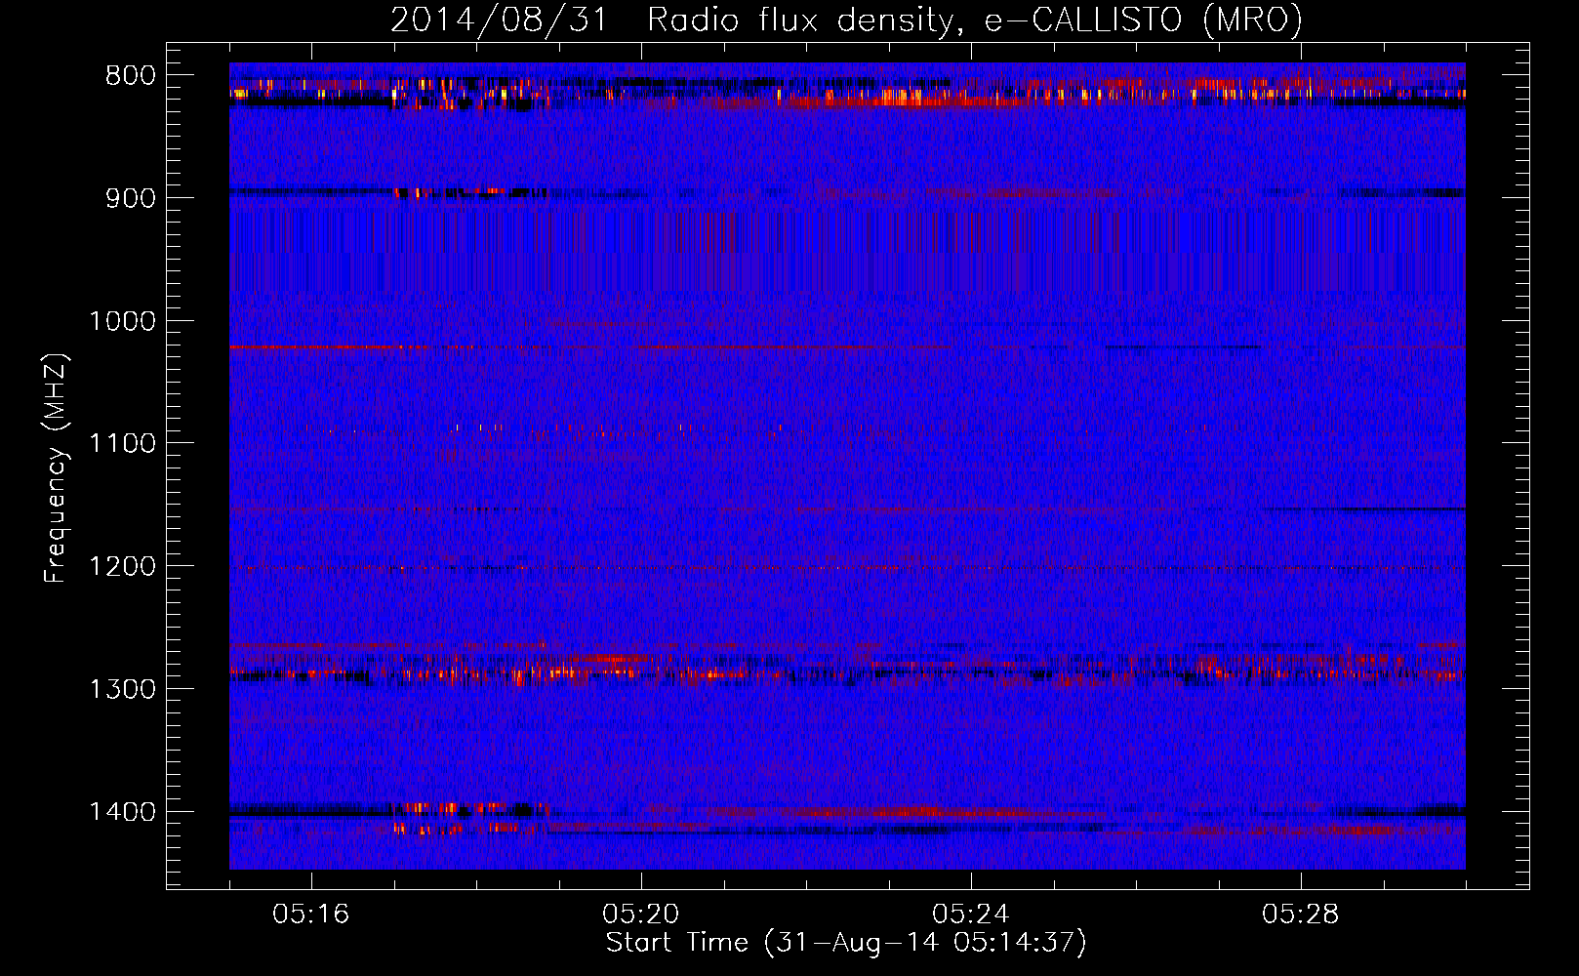Click the plot title "2014/08/31 Radio flux density, e-CALLISTO (MRO)"
Viewport: 1579px width, 976px height.
coord(846,20)
